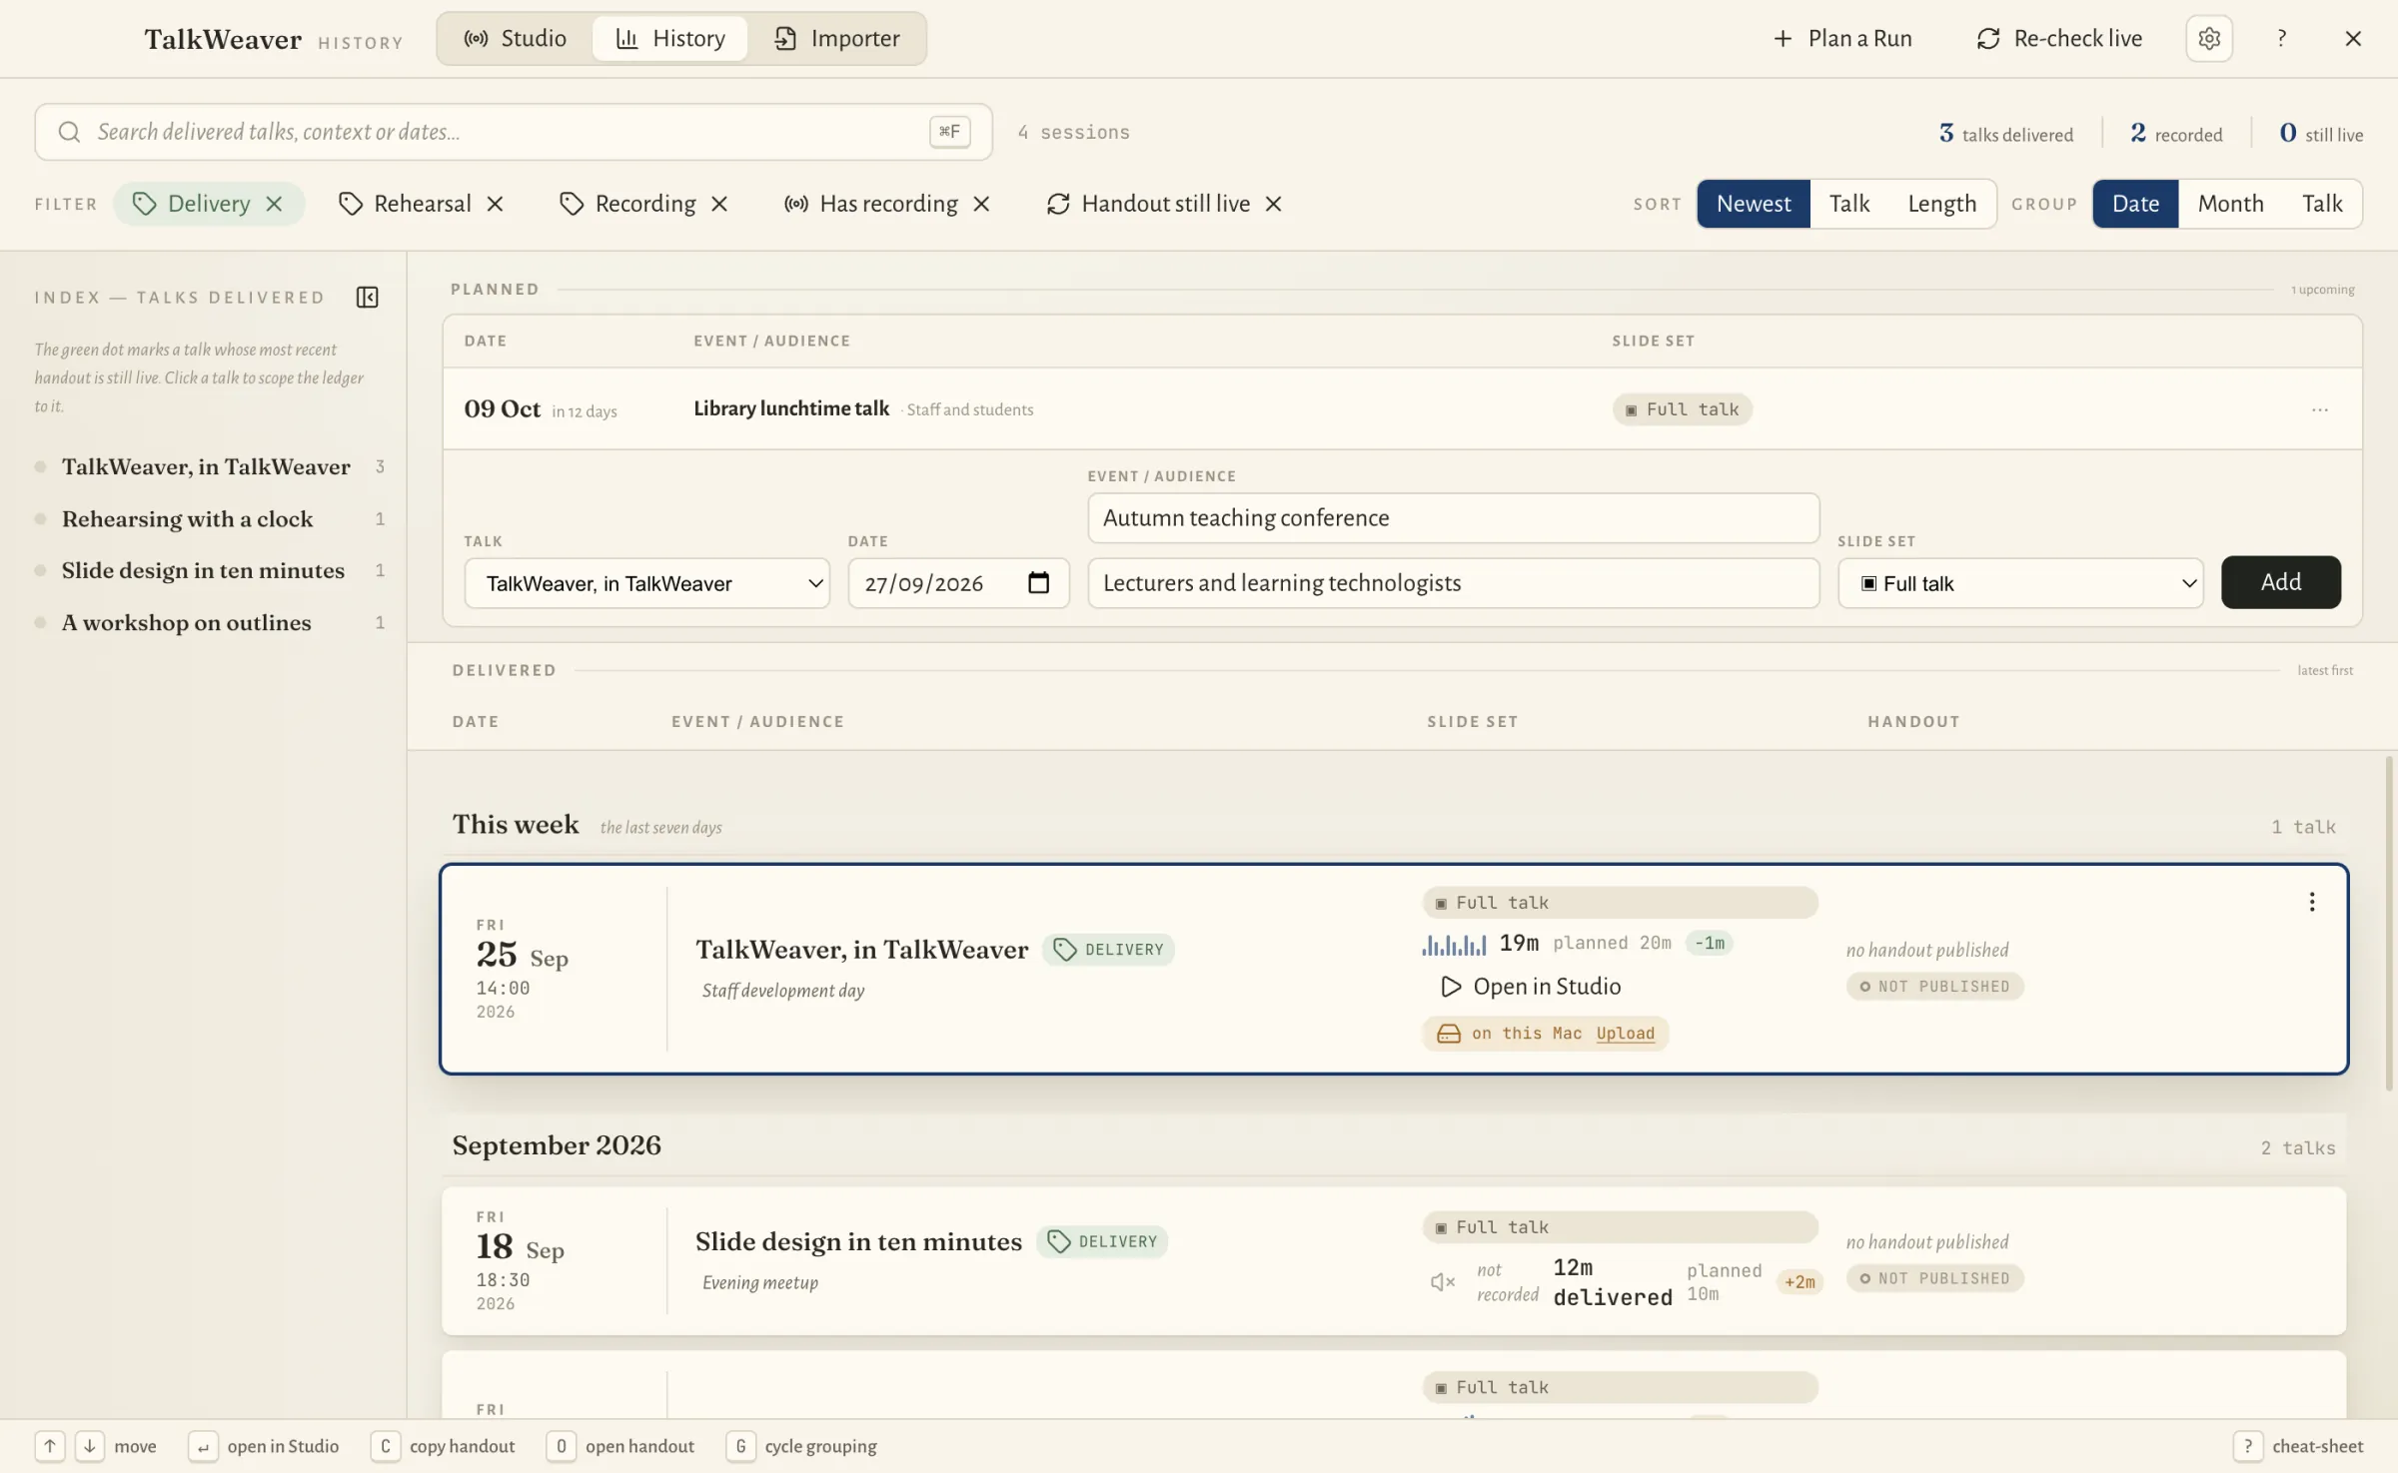Open more options for 09 Oct planned run
The width and height of the screenshot is (2398, 1473).
pos(2319,409)
